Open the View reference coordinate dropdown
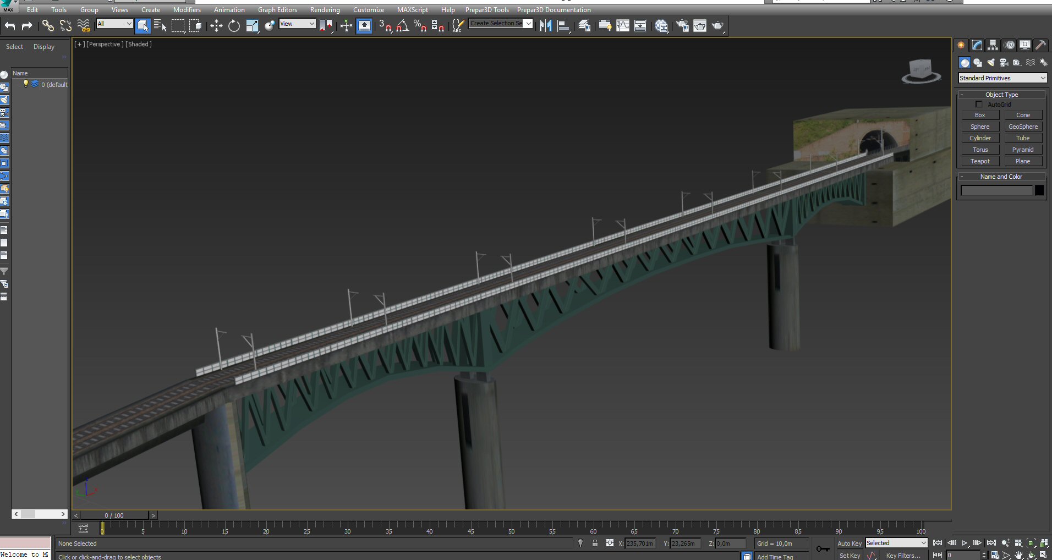The height and width of the screenshot is (560, 1052). click(x=297, y=24)
